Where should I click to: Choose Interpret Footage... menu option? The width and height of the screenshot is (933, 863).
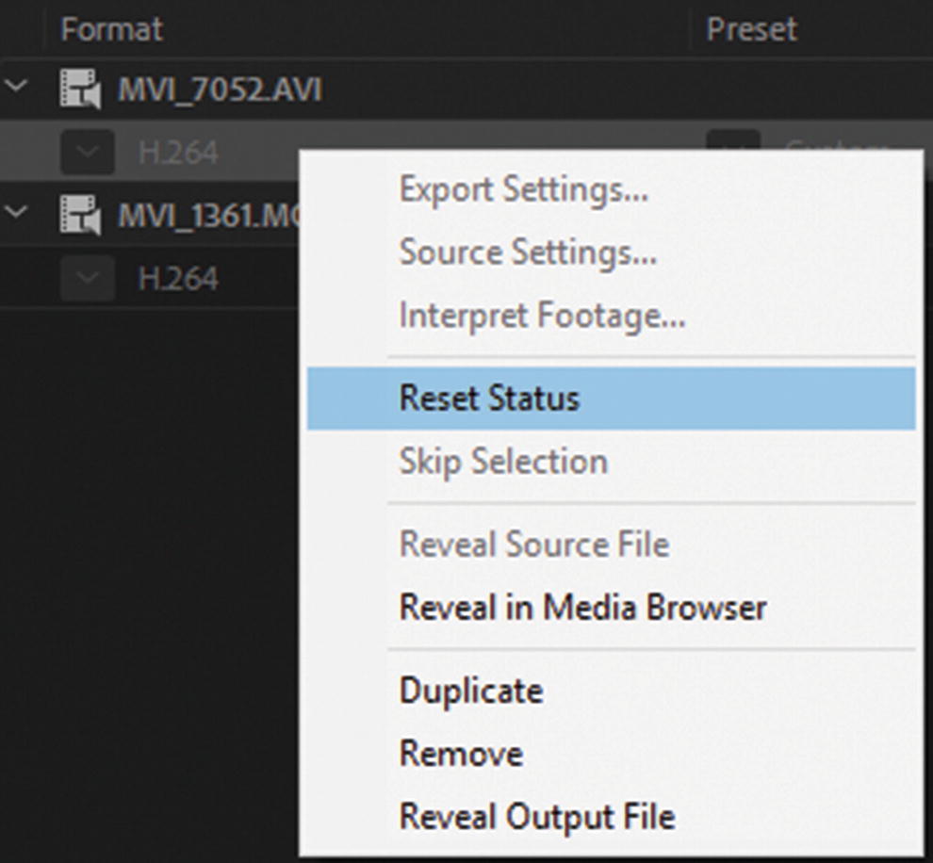(x=542, y=316)
